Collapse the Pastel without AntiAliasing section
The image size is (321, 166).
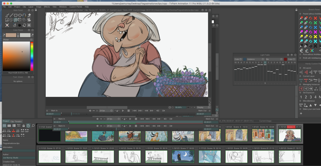pos(300,14)
